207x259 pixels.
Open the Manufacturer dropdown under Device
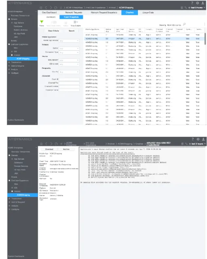coord(69,60)
